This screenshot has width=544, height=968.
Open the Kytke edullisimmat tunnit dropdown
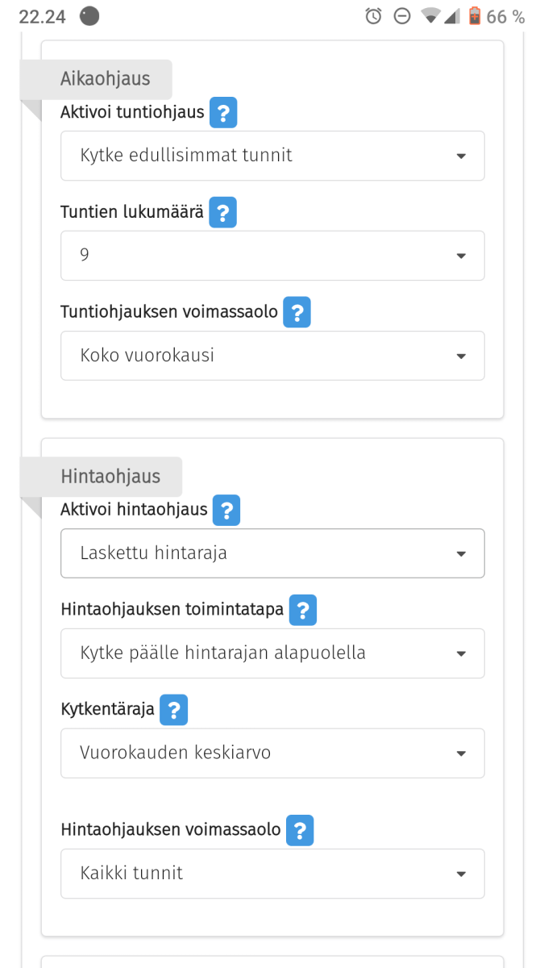coord(272,156)
